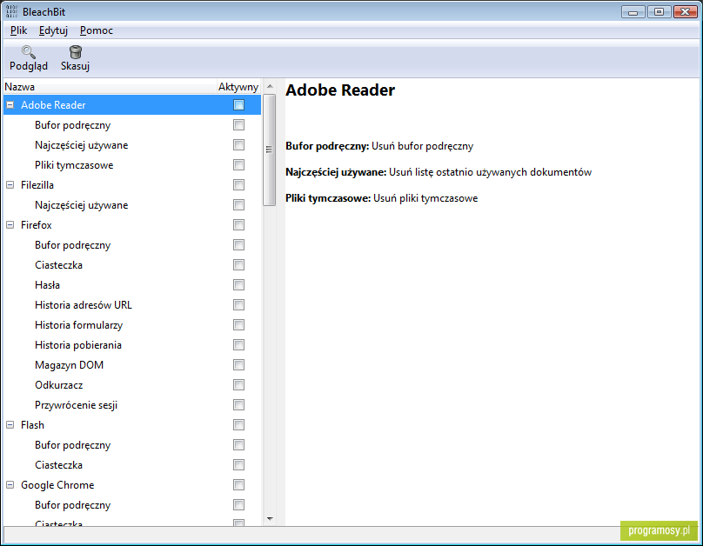Enable the Firefox group checkbox
The image size is (703, 546).
[x=239, y=225]
